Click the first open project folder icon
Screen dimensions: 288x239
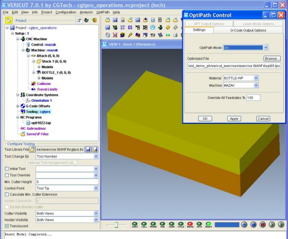(x=108, y=20)
